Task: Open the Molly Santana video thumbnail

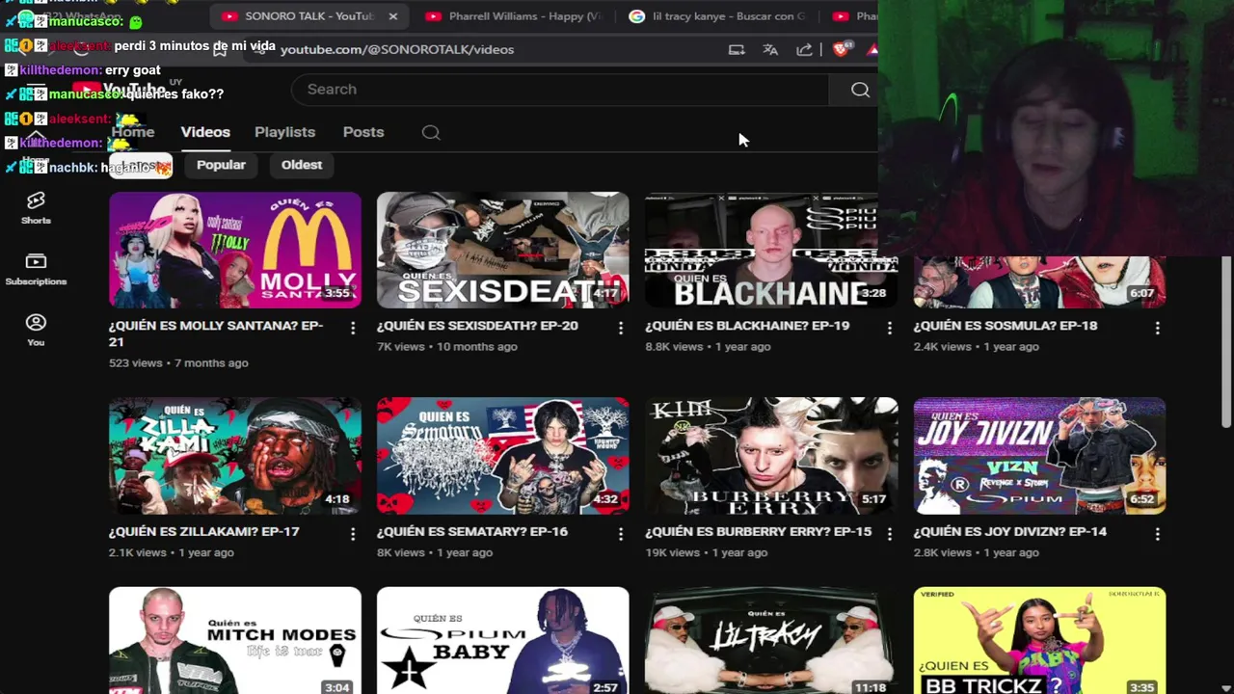Action: 235,250
